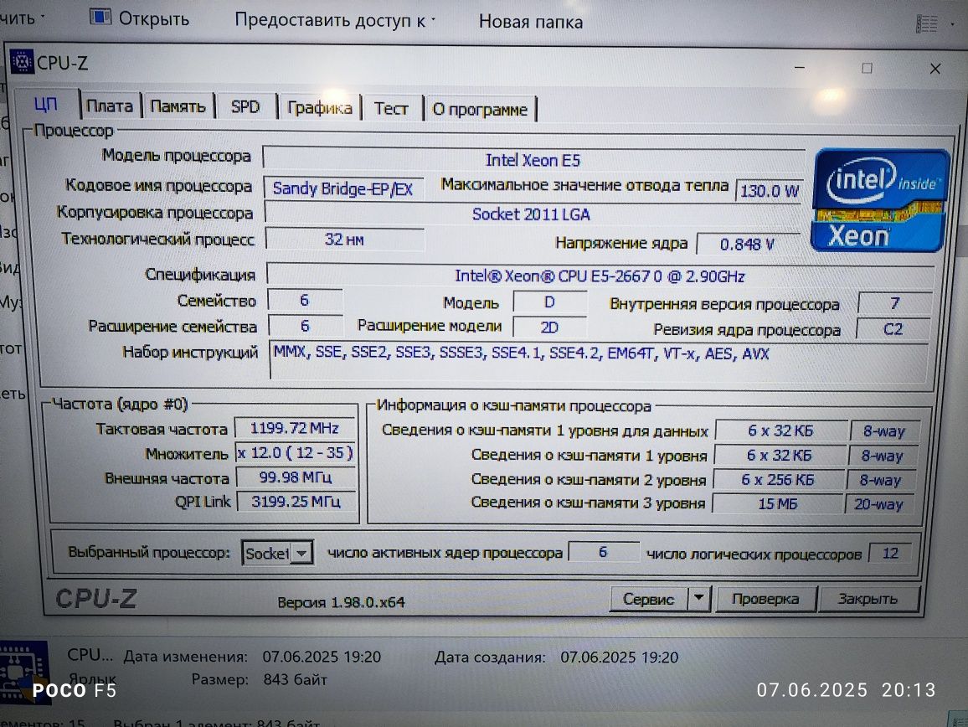Click the Intel Xeon E5 model field
Screen dimensions: 968x727
533,160
